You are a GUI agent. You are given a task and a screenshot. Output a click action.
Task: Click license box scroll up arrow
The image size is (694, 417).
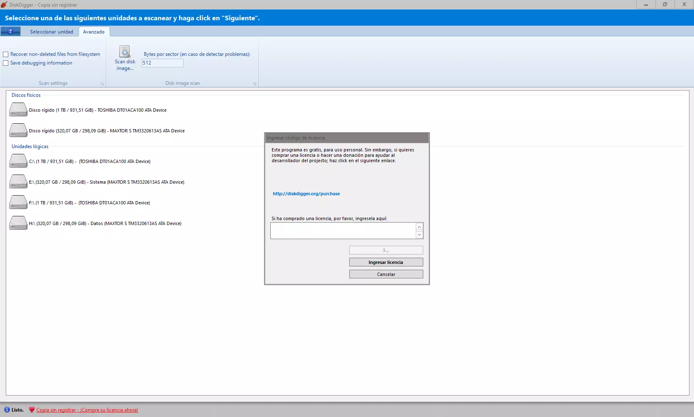tap(419, 227)
